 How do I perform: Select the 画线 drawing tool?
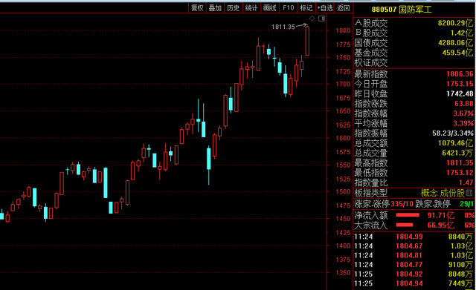(x=269, y=8)
